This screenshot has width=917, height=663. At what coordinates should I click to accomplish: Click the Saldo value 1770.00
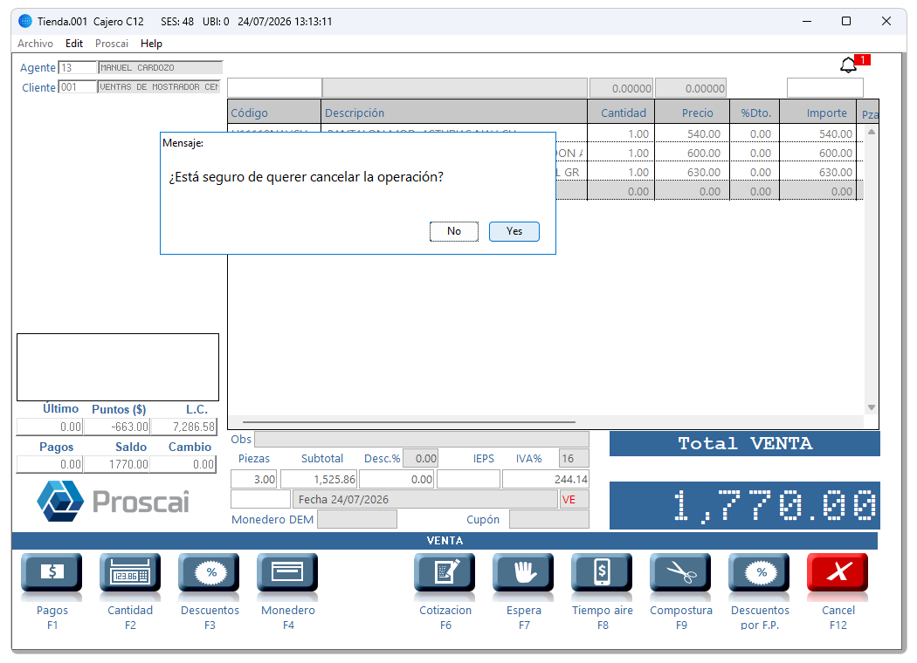(x=117, y=464)
